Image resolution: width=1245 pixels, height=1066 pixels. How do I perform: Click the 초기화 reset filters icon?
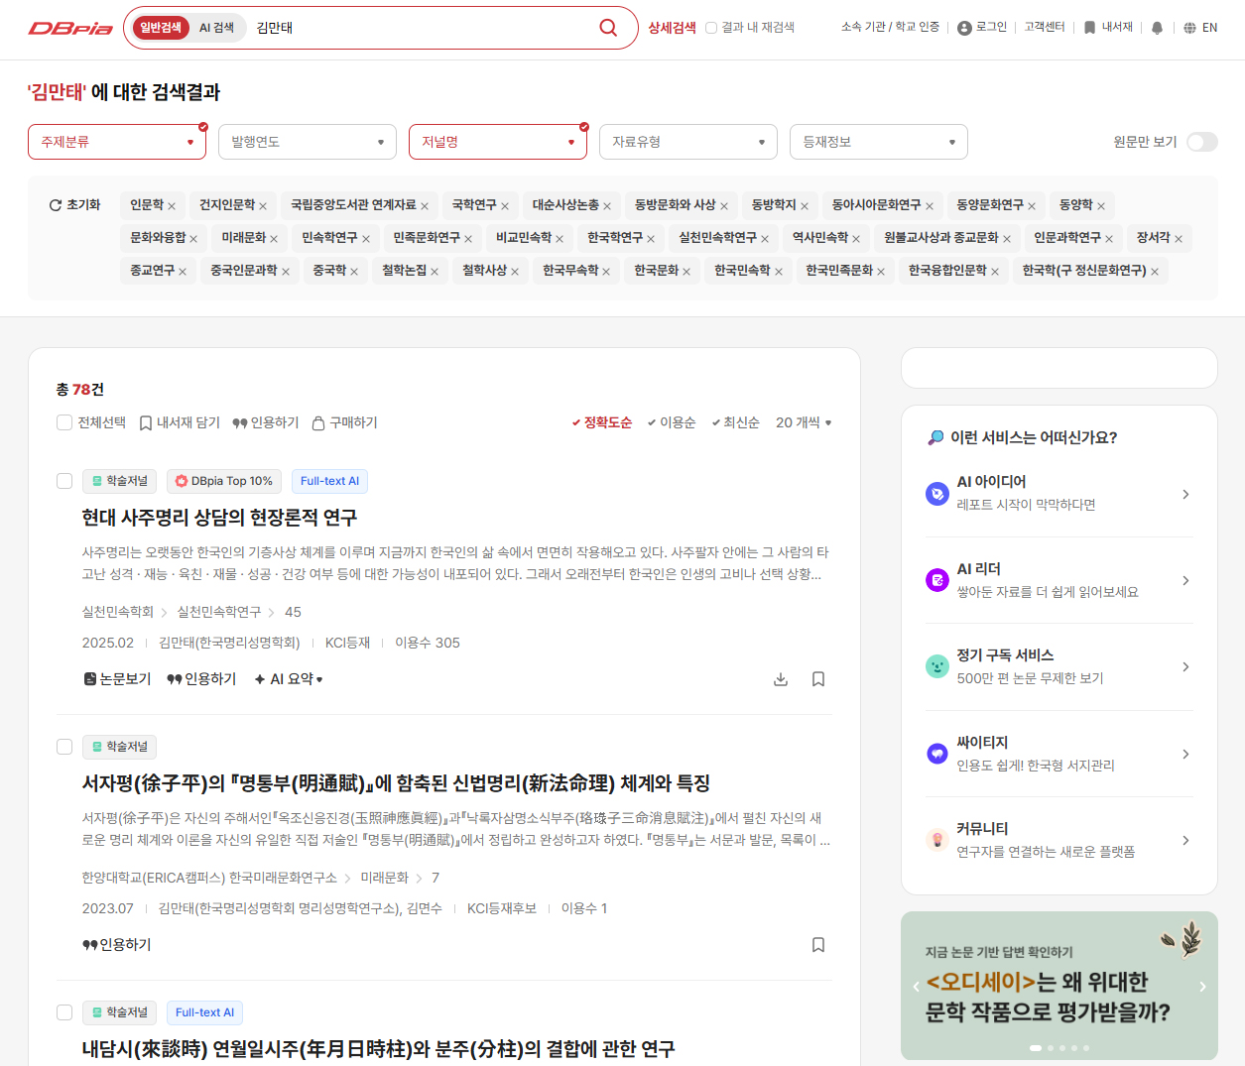(56, 205)
